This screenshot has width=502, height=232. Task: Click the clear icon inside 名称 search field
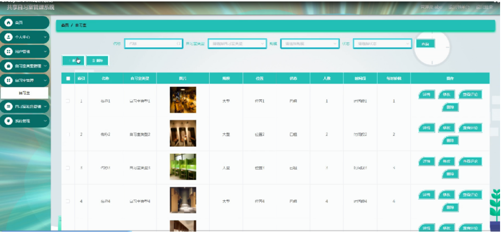[x=178, y=44]
